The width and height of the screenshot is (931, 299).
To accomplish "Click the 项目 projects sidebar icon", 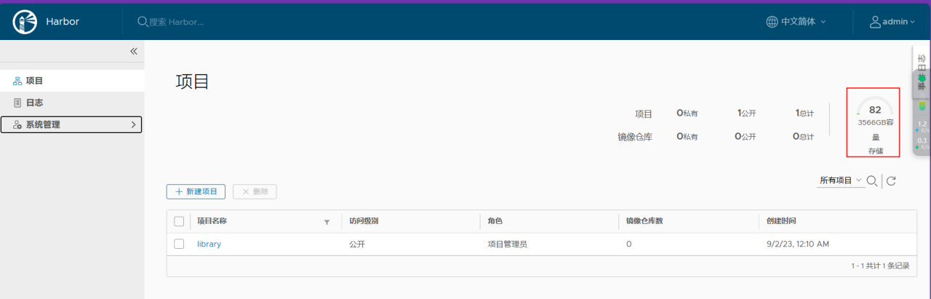I will pyautogui.click(x=17, y=81).
